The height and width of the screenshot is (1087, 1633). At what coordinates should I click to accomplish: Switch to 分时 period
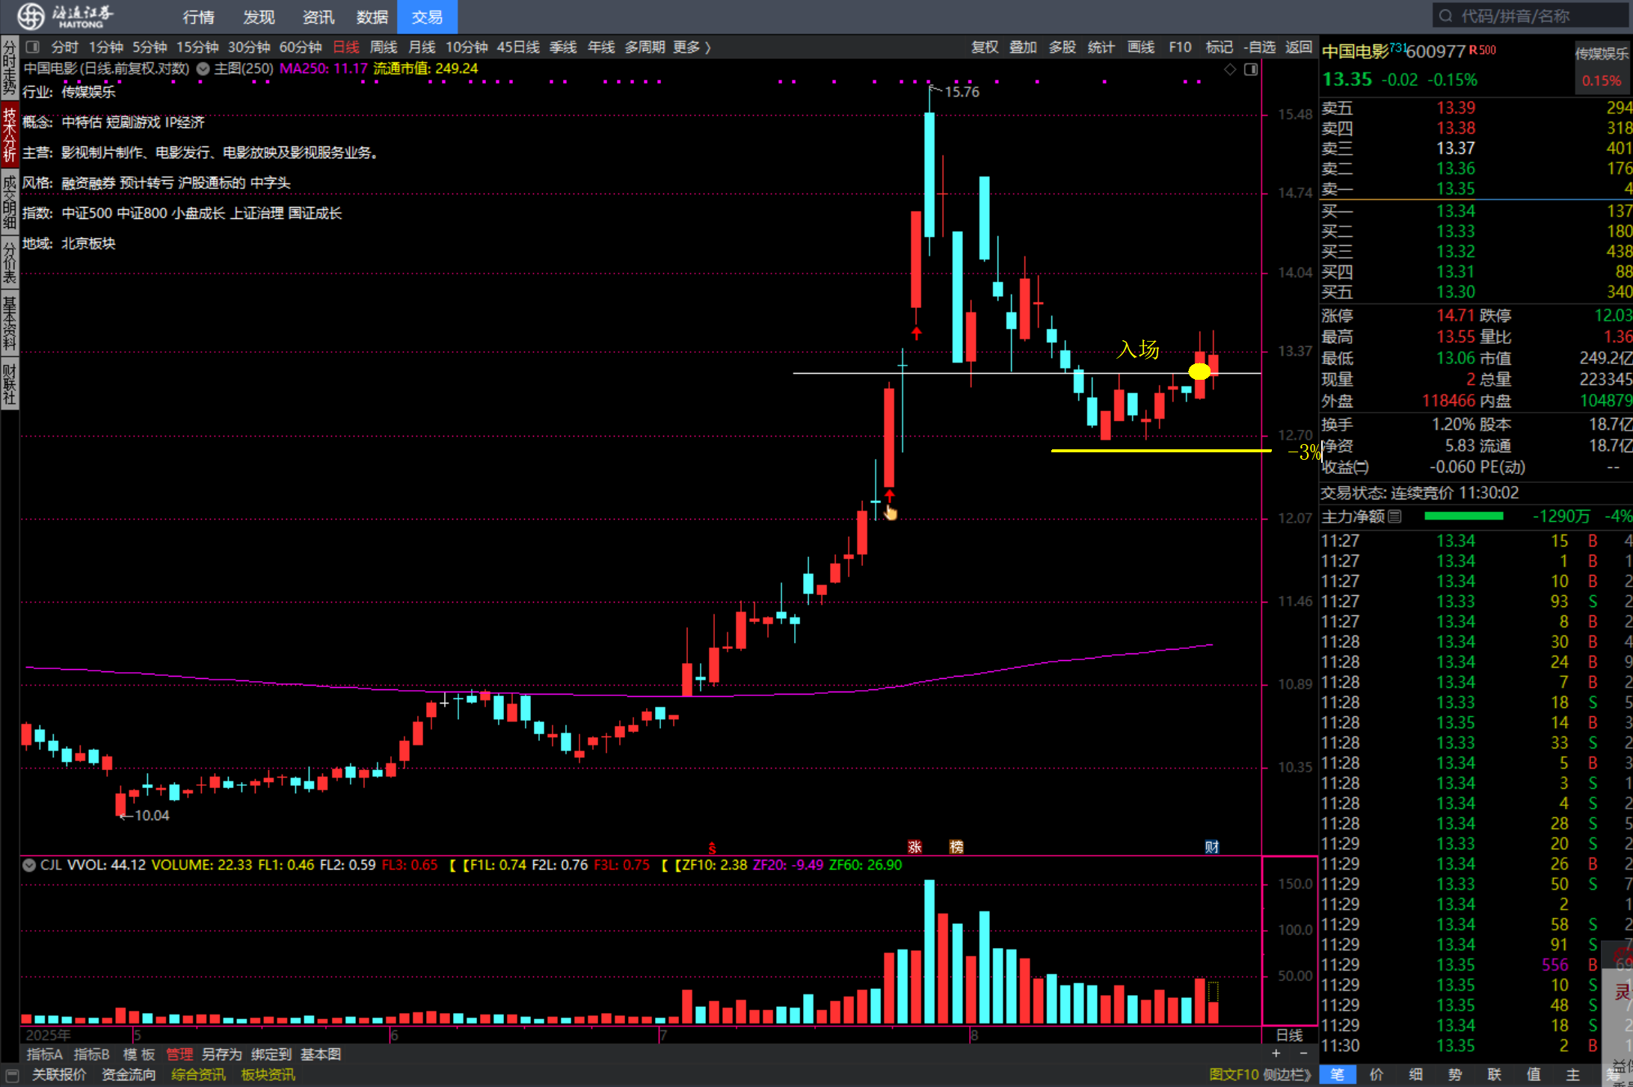pos(64,47)
